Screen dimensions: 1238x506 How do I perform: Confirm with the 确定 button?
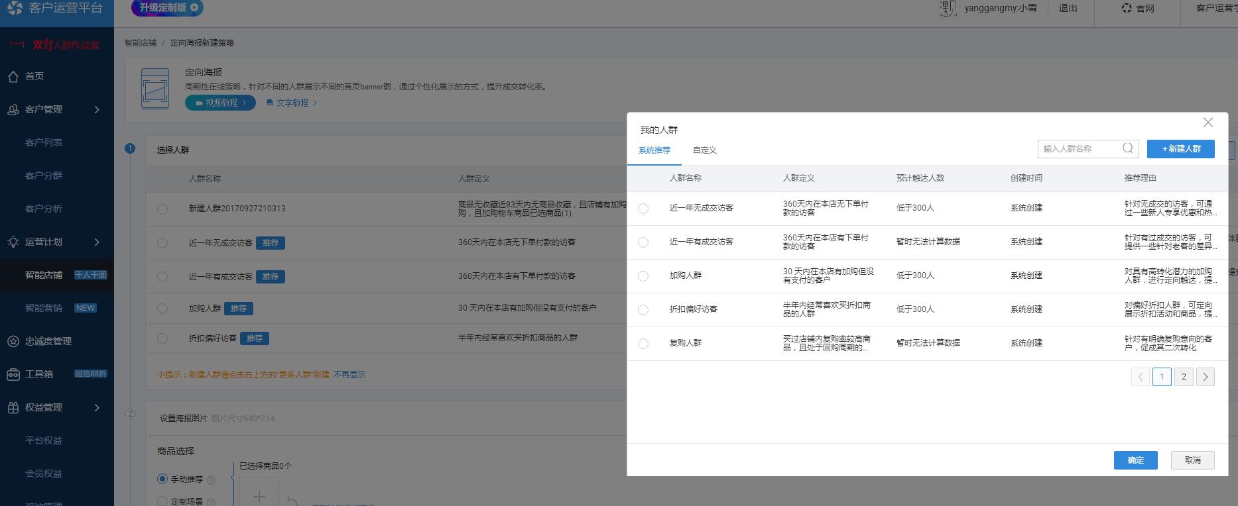1136,460
